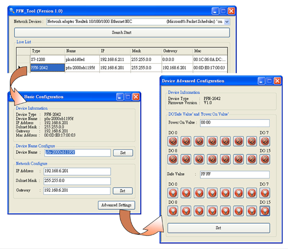The height and width of the screenshot is (249, 288).
Task: Toggle last Safe Value DO 7 bulb
Action: pos(265,193)
